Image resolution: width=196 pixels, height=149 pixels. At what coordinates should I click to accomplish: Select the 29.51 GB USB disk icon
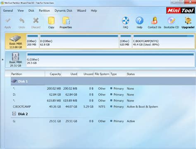15,57
